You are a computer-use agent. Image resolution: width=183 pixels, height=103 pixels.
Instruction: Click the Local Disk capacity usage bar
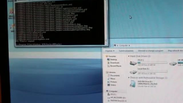click(152, 71)
